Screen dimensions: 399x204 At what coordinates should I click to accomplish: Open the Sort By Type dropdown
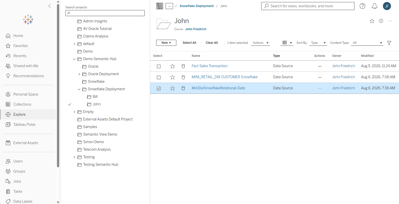pyautogui.click(x=318, y=43)
